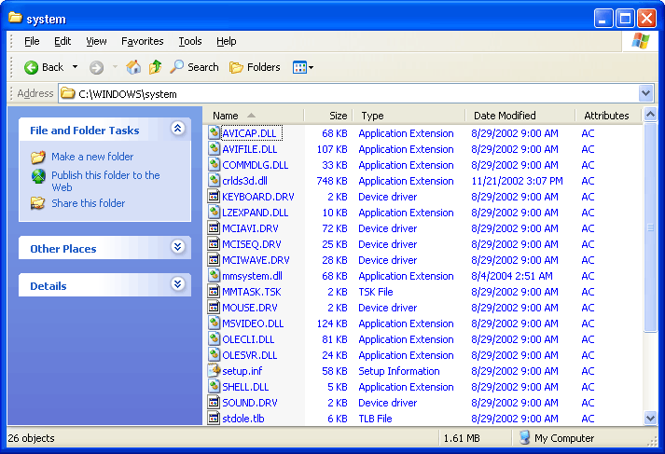This screenshot has height=454, width=665.
Task: Select the LZEXPAND.DLL file icon
Action: coord(215,212)
